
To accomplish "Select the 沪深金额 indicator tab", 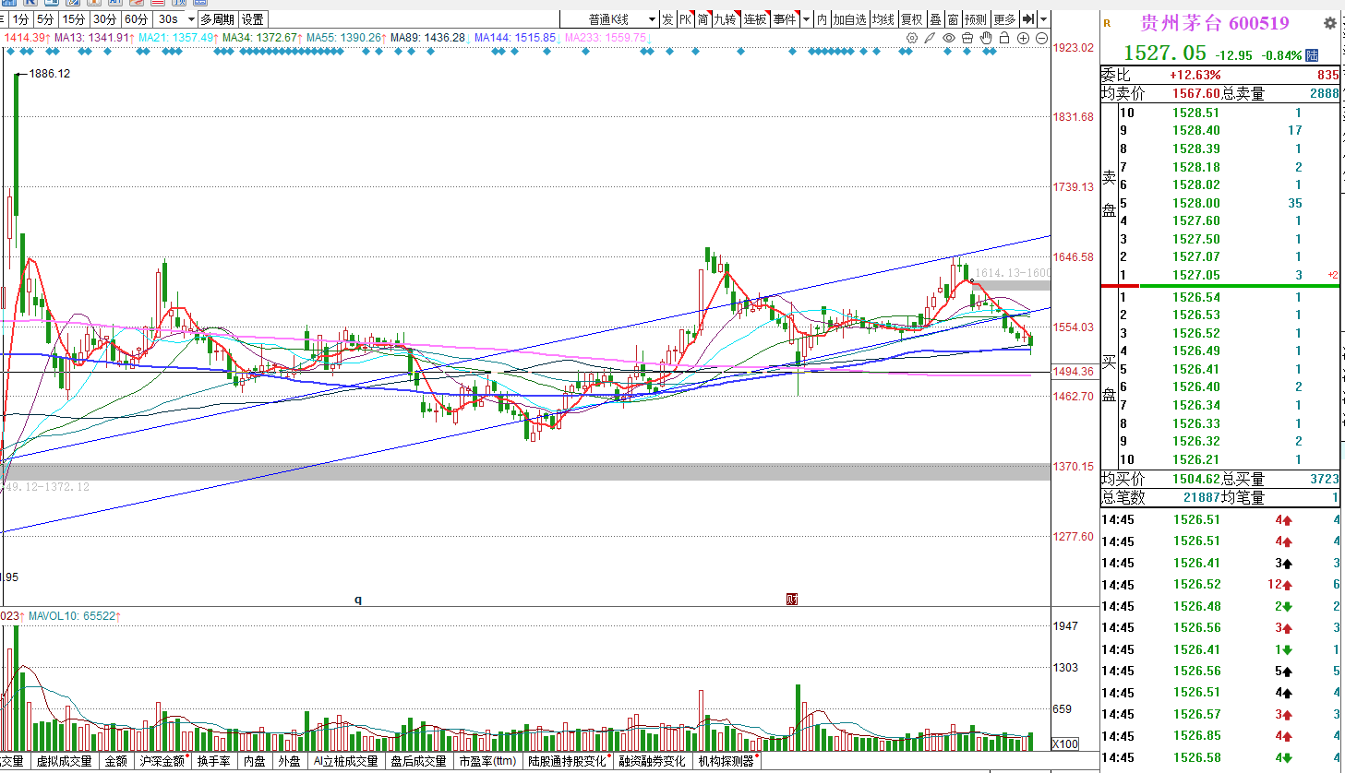I will point(162,761).
